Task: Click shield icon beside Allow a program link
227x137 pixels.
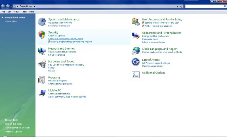Action: (x=49, y=42)
